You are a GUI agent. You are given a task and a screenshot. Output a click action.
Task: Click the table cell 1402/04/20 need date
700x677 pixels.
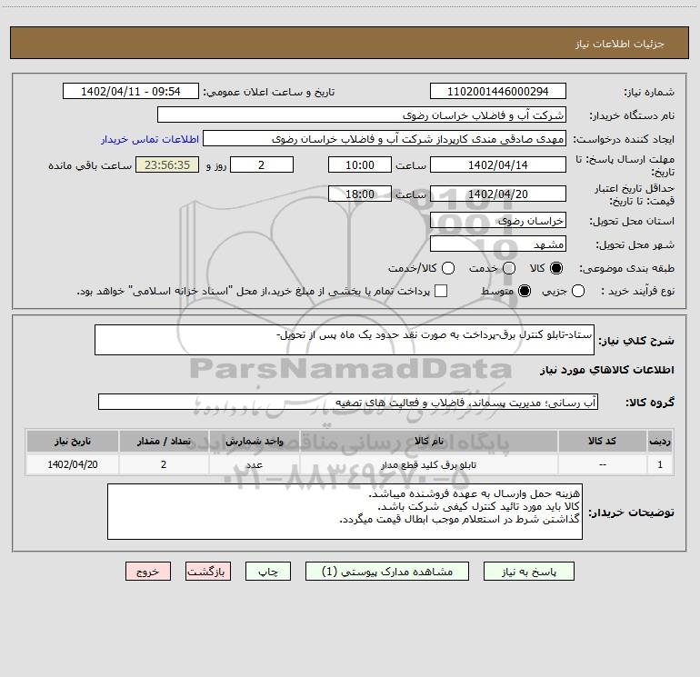(x=73, y=464)
